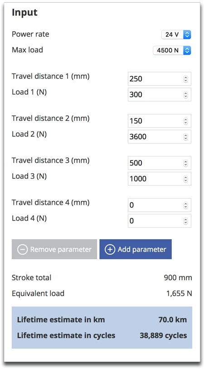Open the Max load 4500 N dropdown
The width and height of the screenshot is (204, 369).
(172, 50)
